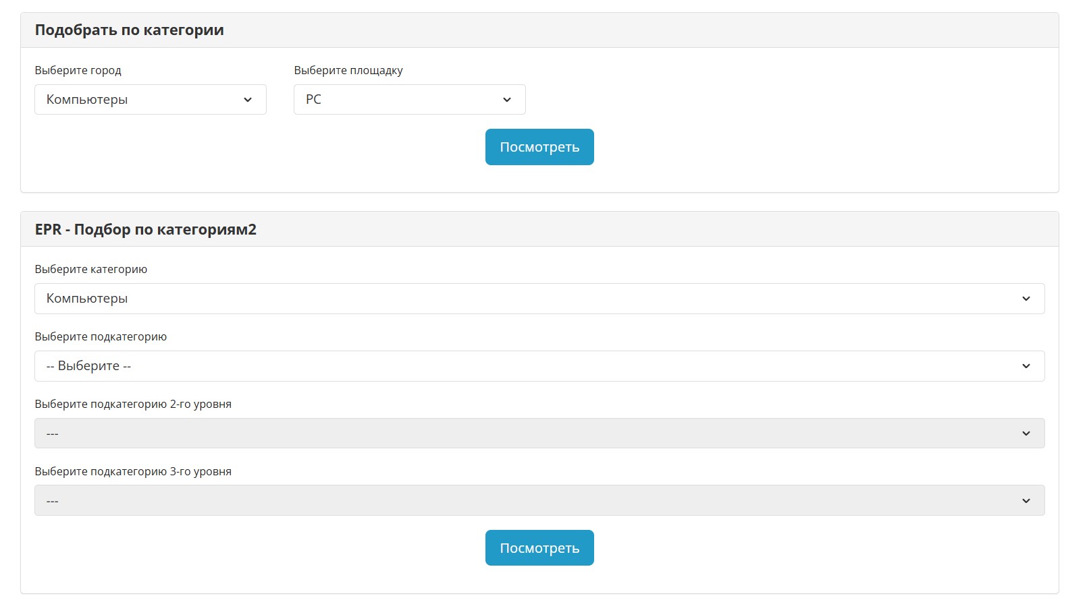Click the 'Выберите город' label
Image resolution: width=1089 pixels, height=600 pixels.
tap(78, 70)
